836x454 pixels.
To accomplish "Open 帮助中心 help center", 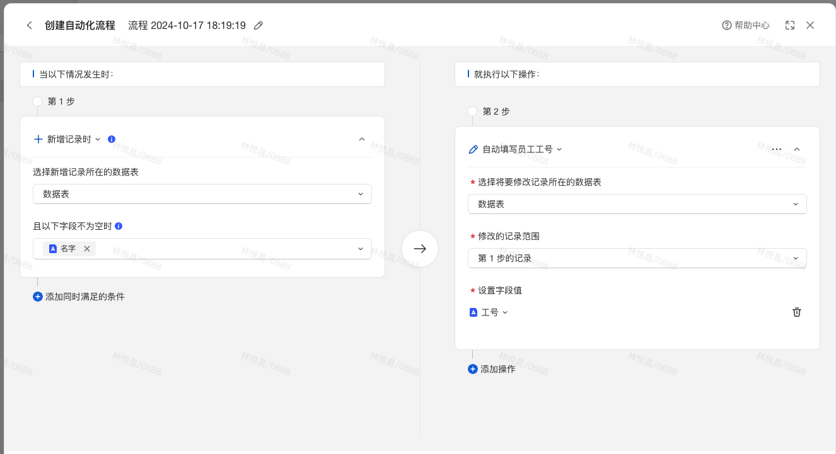I will (746, 25).
